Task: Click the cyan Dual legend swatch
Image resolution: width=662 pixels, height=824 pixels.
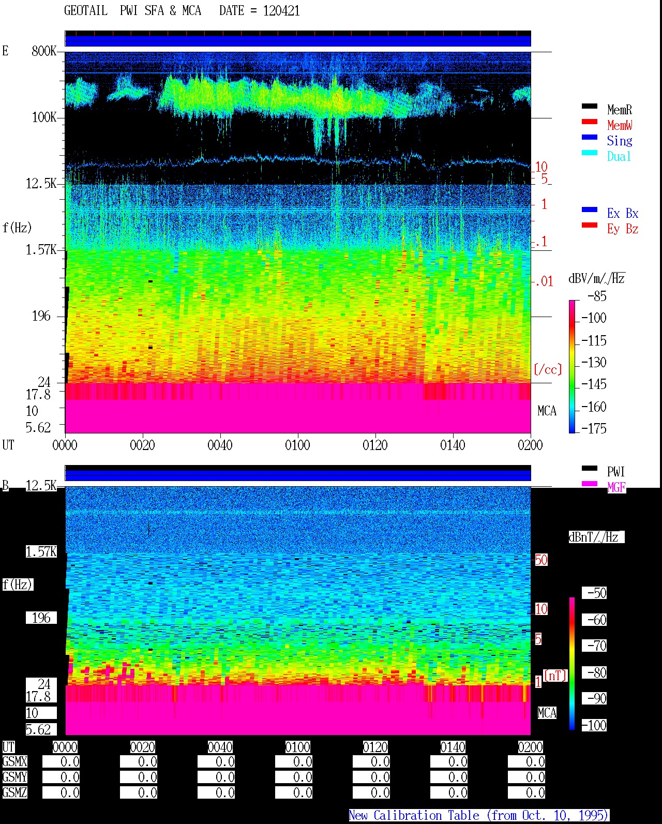Action: tap(590, 153)
